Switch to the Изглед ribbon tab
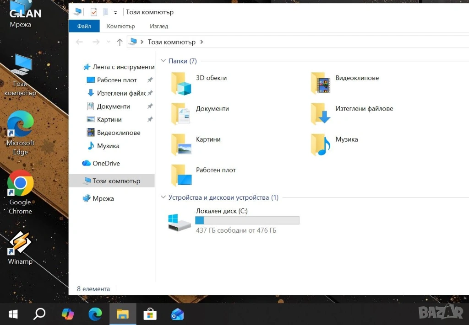The width and height of the screenshot is (469, 325). point(159,26)
